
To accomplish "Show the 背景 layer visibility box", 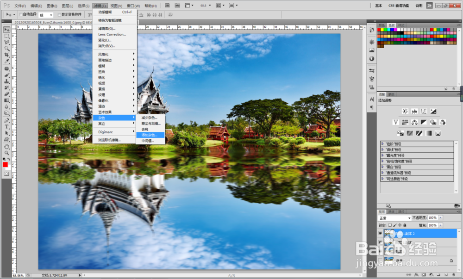I will [x=380, y=260].
